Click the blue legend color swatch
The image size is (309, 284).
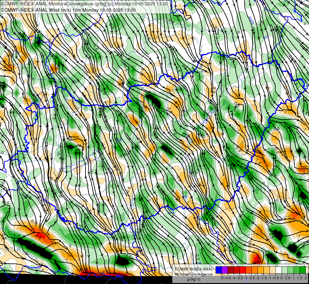[x=219, y=270]
